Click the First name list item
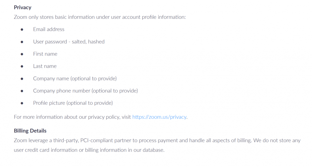The width and height of the screenshot is (312, 167). pyautogui.click(x=45, y=54)
